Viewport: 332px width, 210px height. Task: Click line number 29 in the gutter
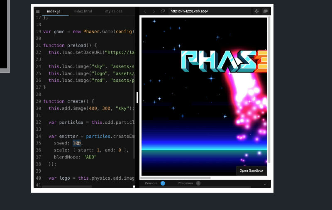(x=38, y=101)
